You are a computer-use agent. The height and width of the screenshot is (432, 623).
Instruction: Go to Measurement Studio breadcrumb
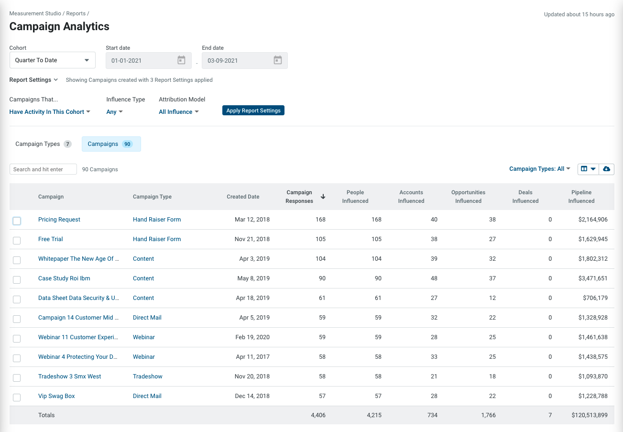coord(35,13)
